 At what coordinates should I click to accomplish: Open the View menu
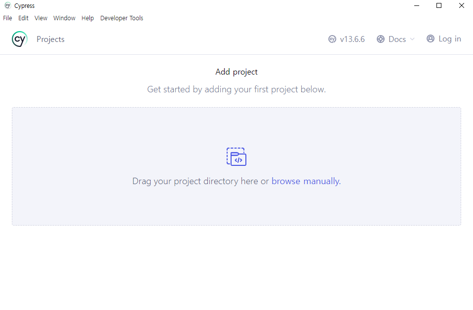(x=40, y=18)
